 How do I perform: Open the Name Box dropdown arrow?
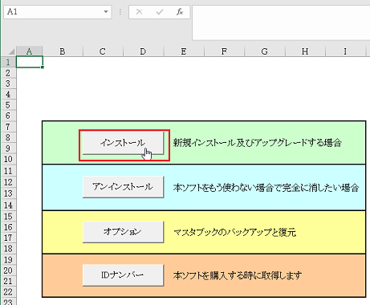pos(106,12)
